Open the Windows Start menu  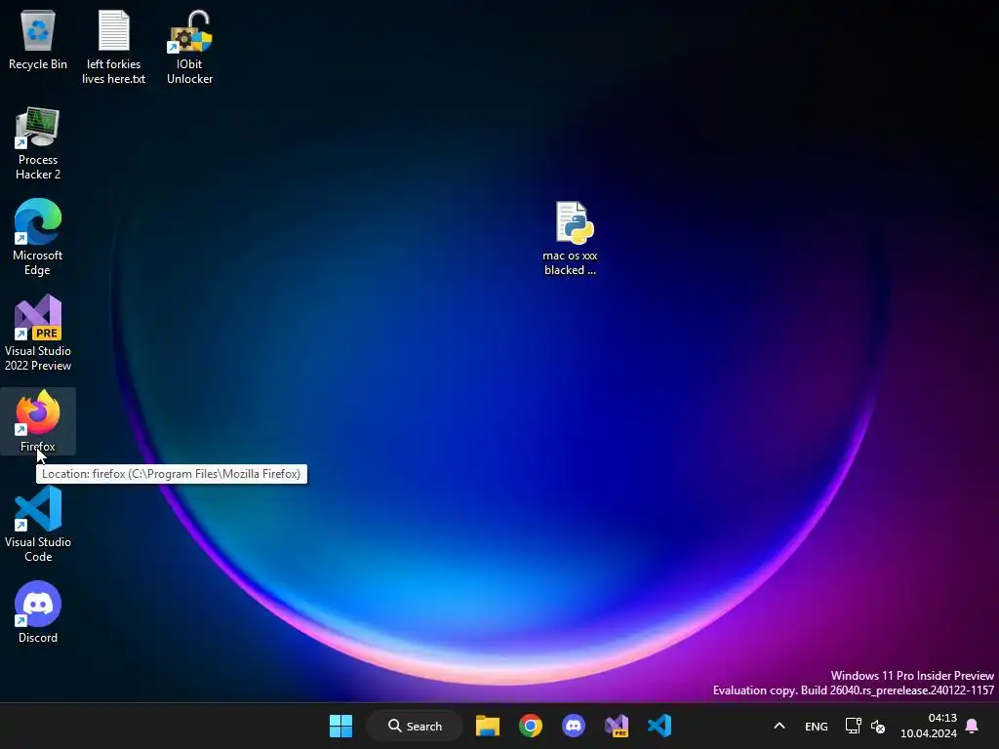coord(340,726)
